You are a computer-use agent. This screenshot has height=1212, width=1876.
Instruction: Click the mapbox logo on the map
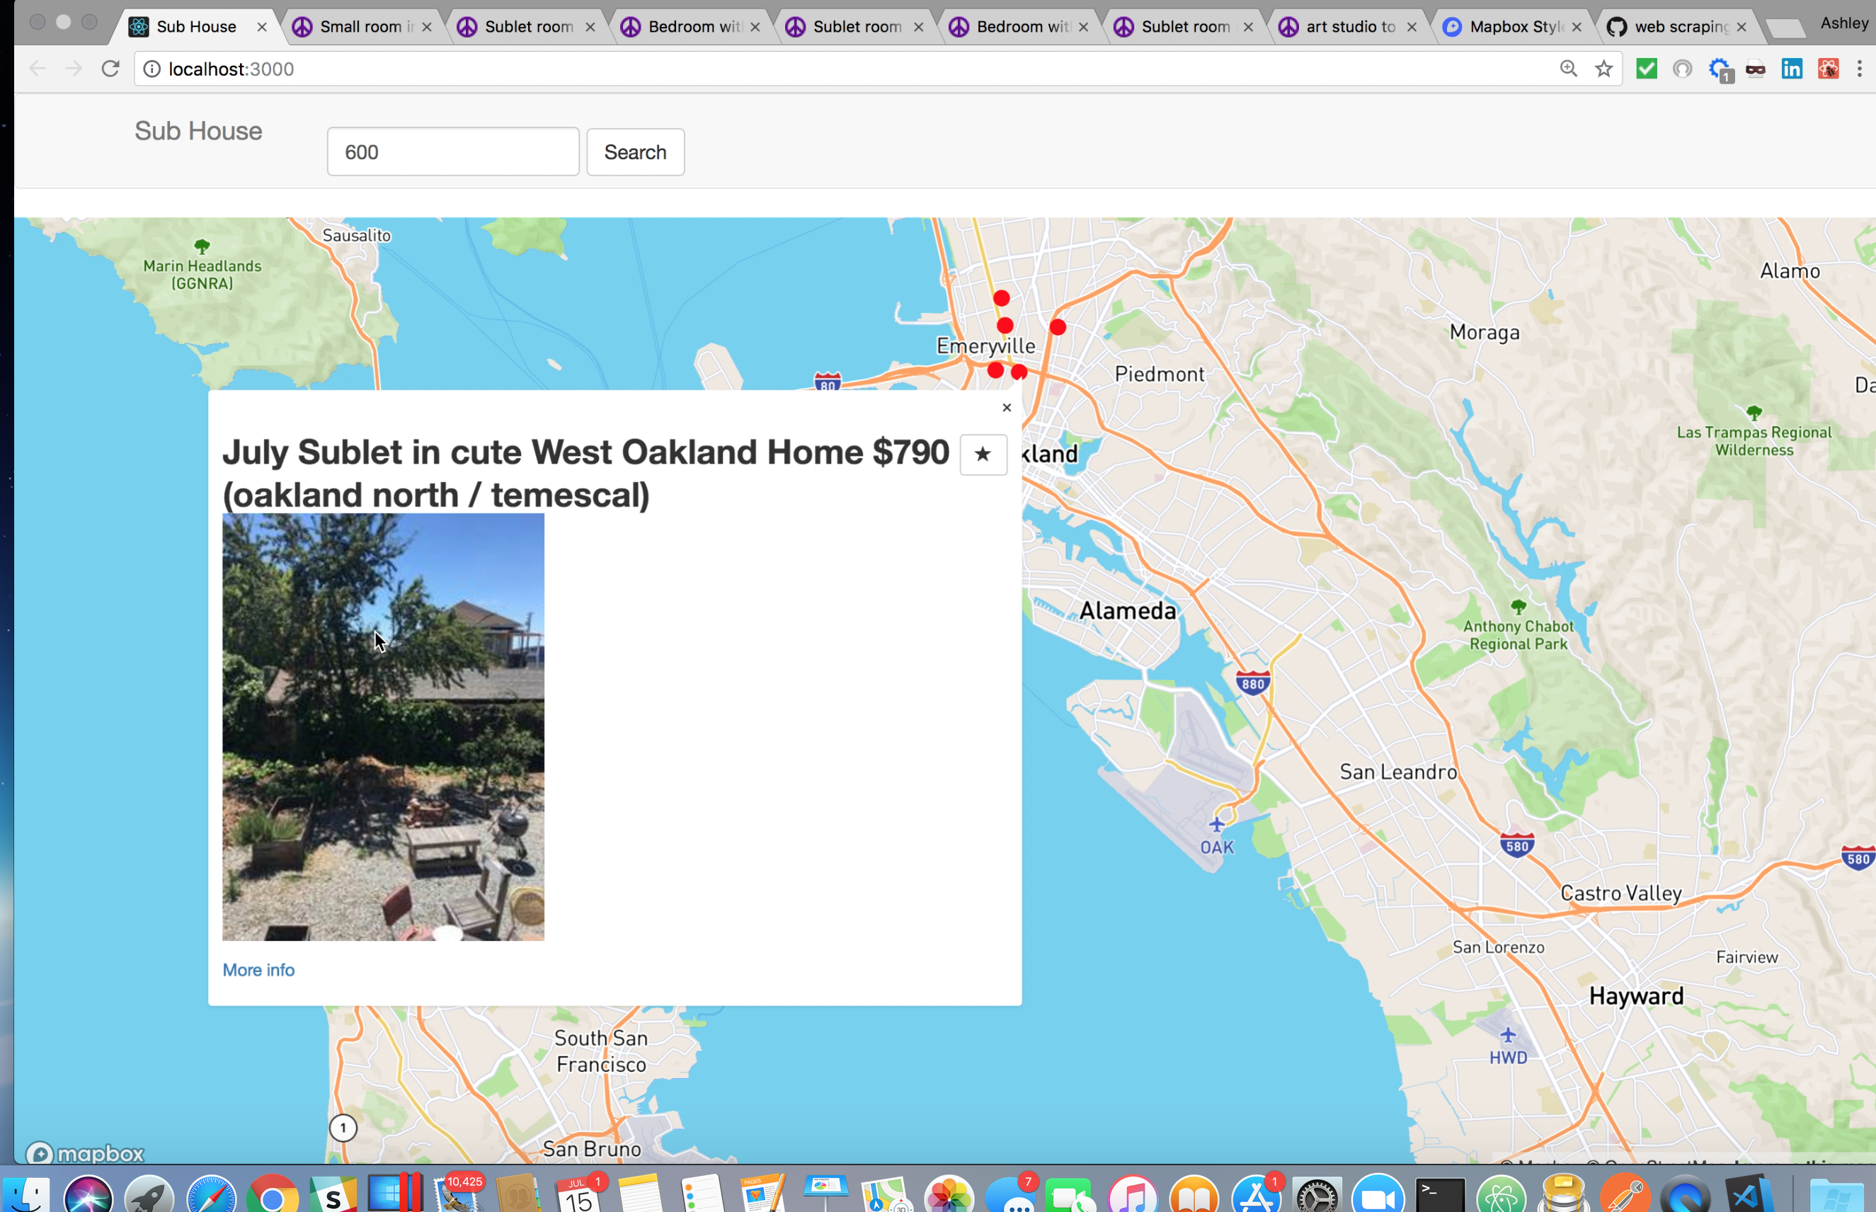pyautogui.click(x=85, y=1153)
